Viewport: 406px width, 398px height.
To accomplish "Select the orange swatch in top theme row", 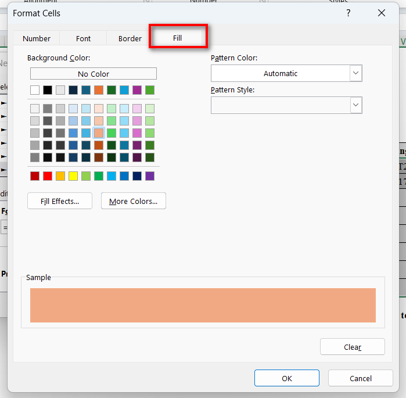I will tap(99, 90).
